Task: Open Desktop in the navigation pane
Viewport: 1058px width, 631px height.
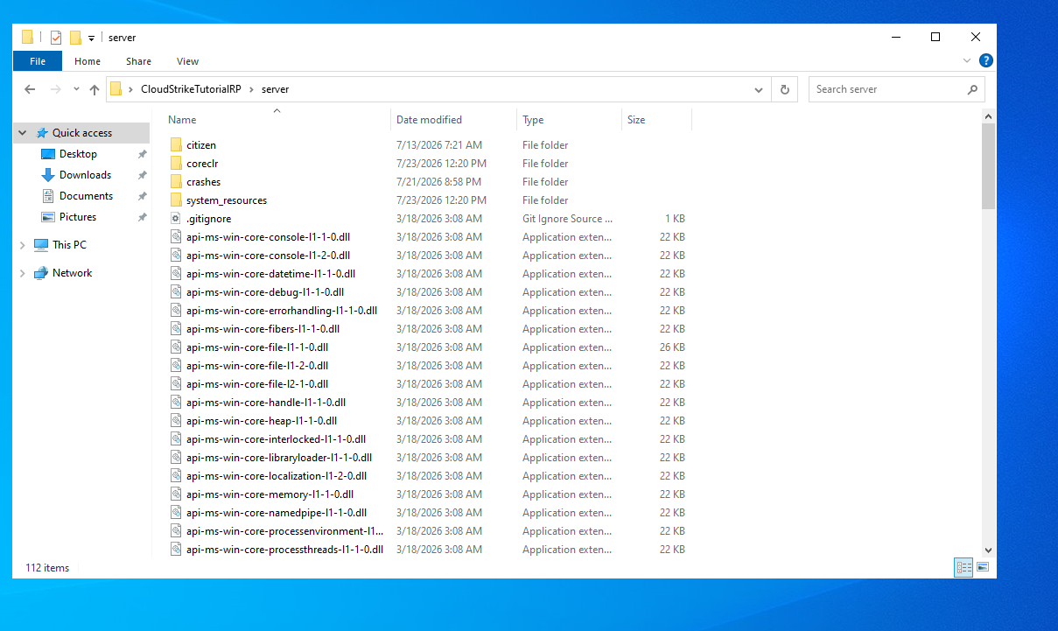Action: [78, 154]
